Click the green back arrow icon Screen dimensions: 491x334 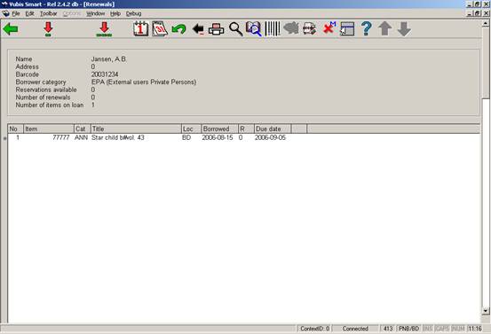point(11,29)
